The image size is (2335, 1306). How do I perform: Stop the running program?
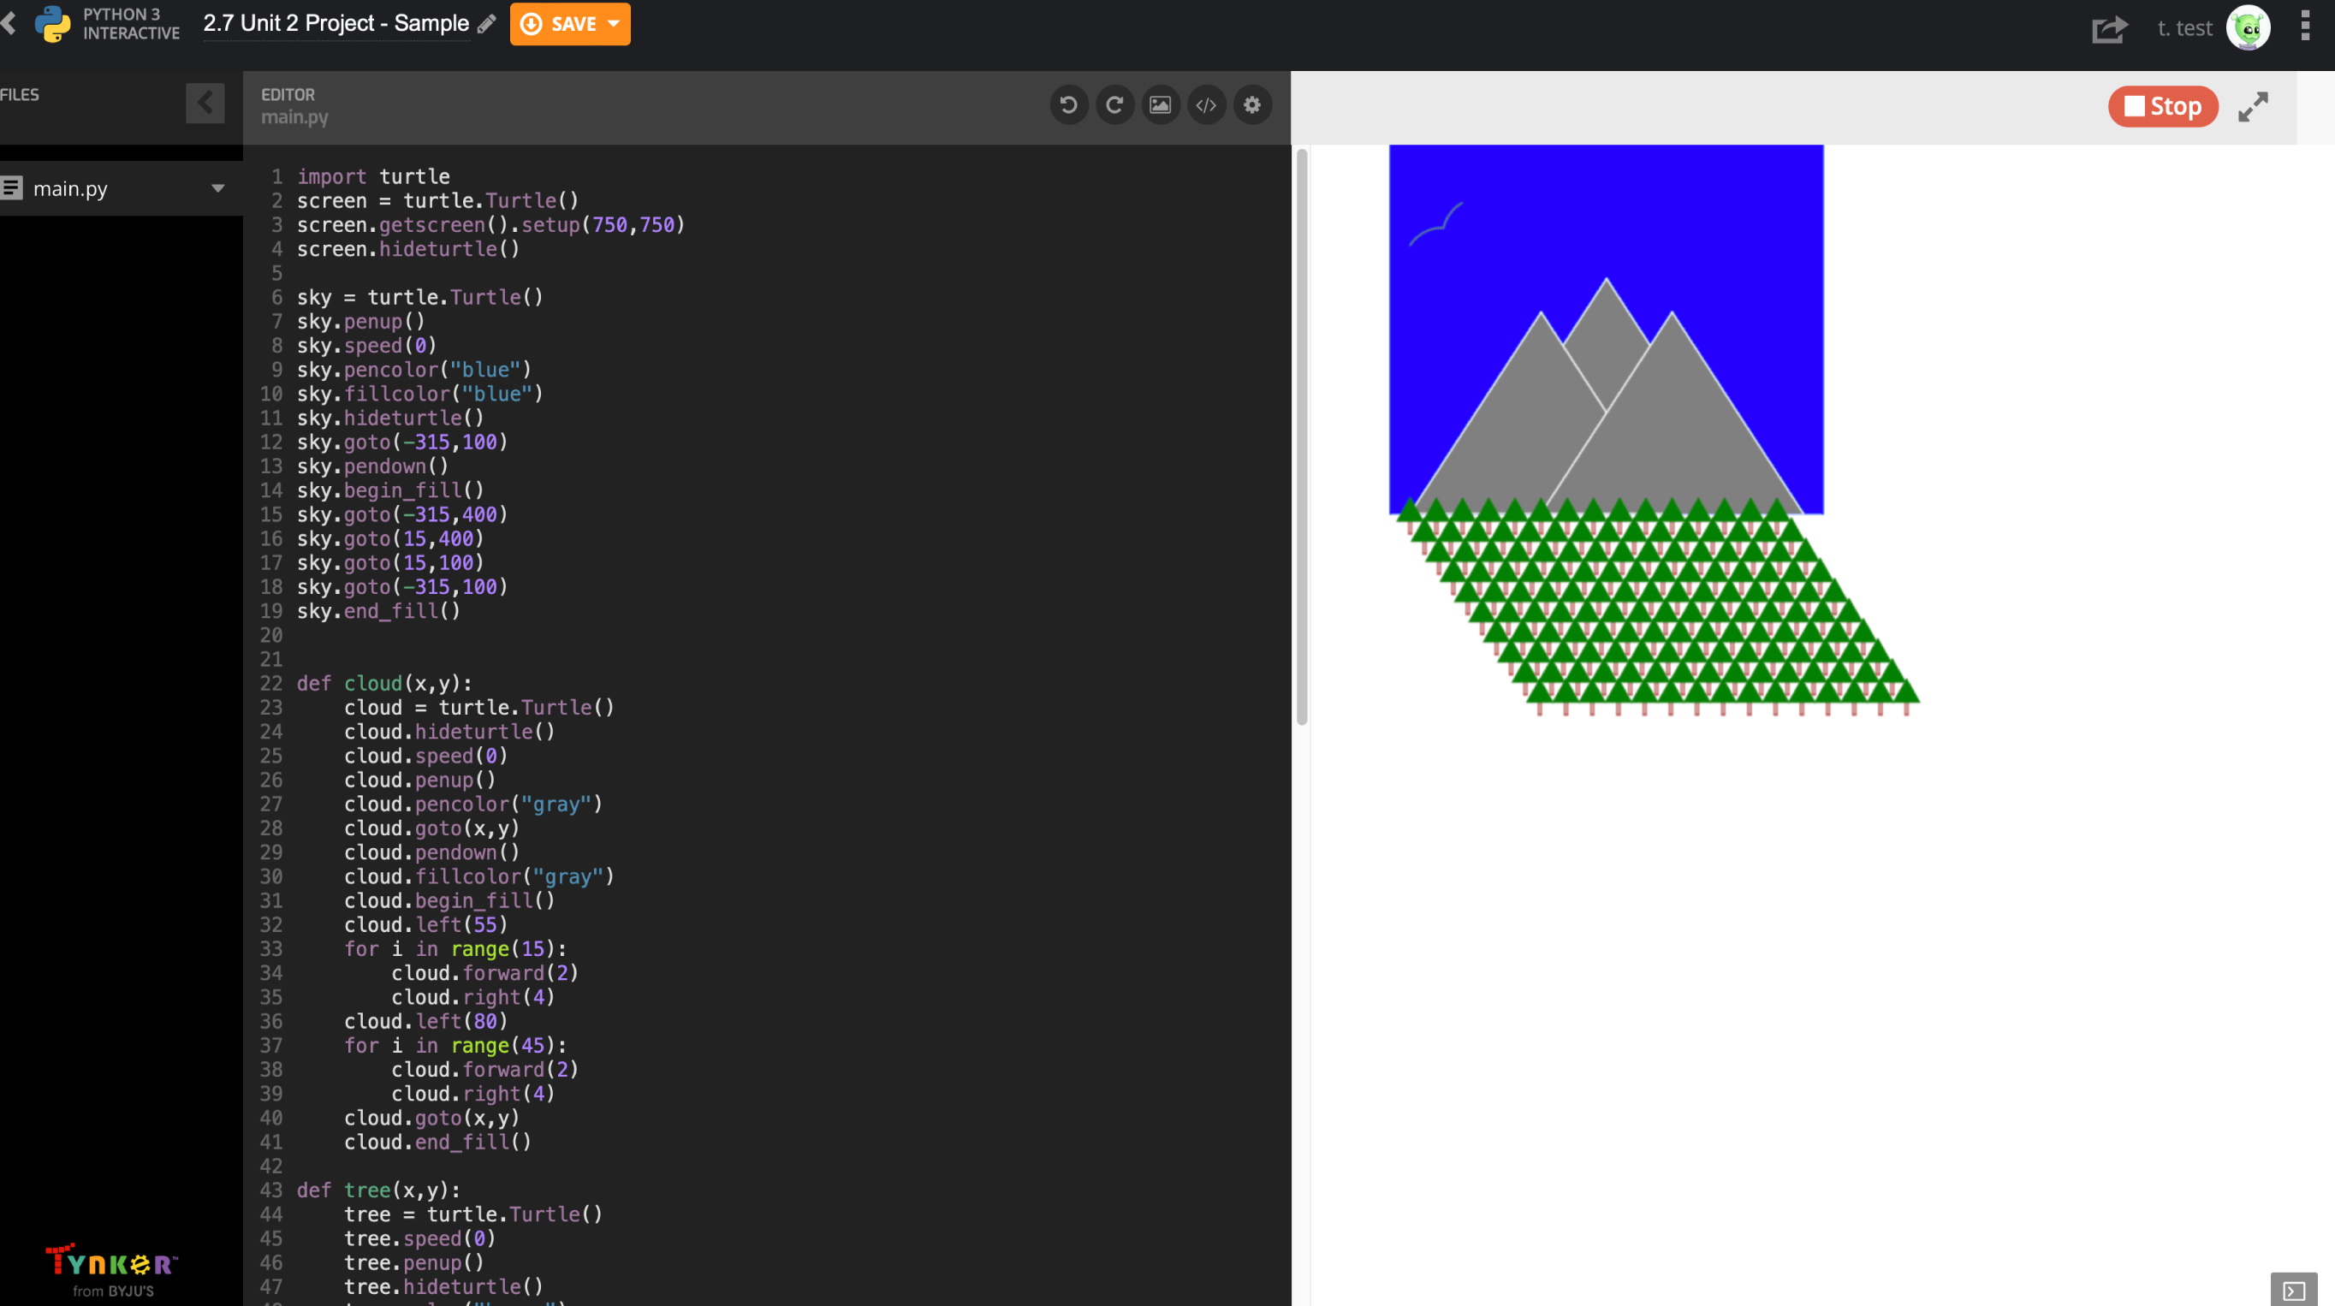coord(2163,106)
